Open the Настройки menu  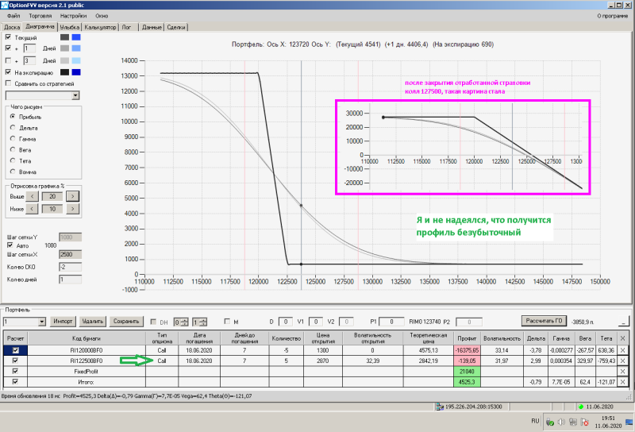(73, 16)
